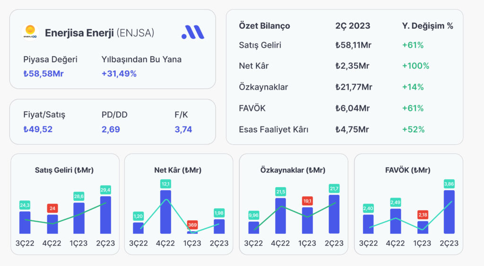Click the Y. Değişim % column header
484x266 pixels.
click(x=427, y=26)
